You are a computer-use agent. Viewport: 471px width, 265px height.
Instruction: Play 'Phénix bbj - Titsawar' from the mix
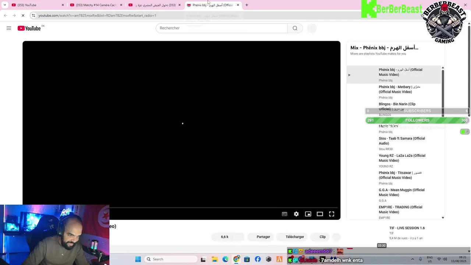tap(394, 178)
